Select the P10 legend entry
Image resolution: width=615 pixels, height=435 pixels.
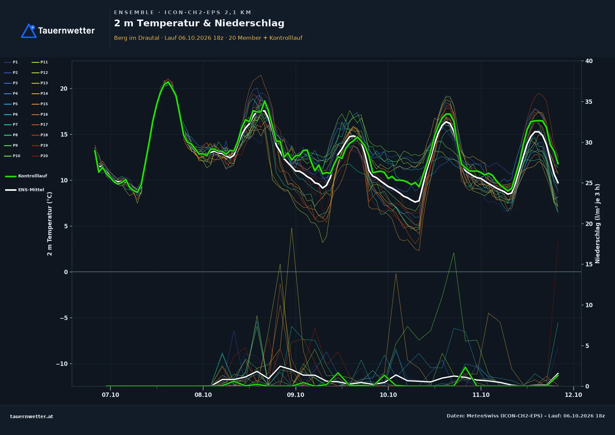pyautogui.click(x=12, y=156)
